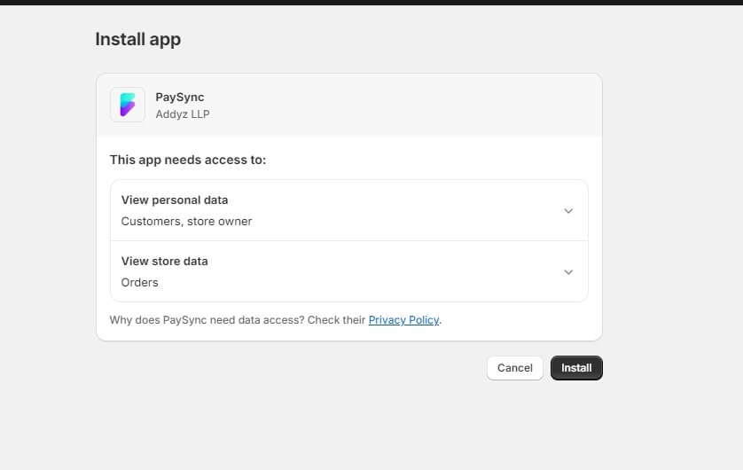
Task: Click the "Orders" description under store data
Action: tap(139, 283)
